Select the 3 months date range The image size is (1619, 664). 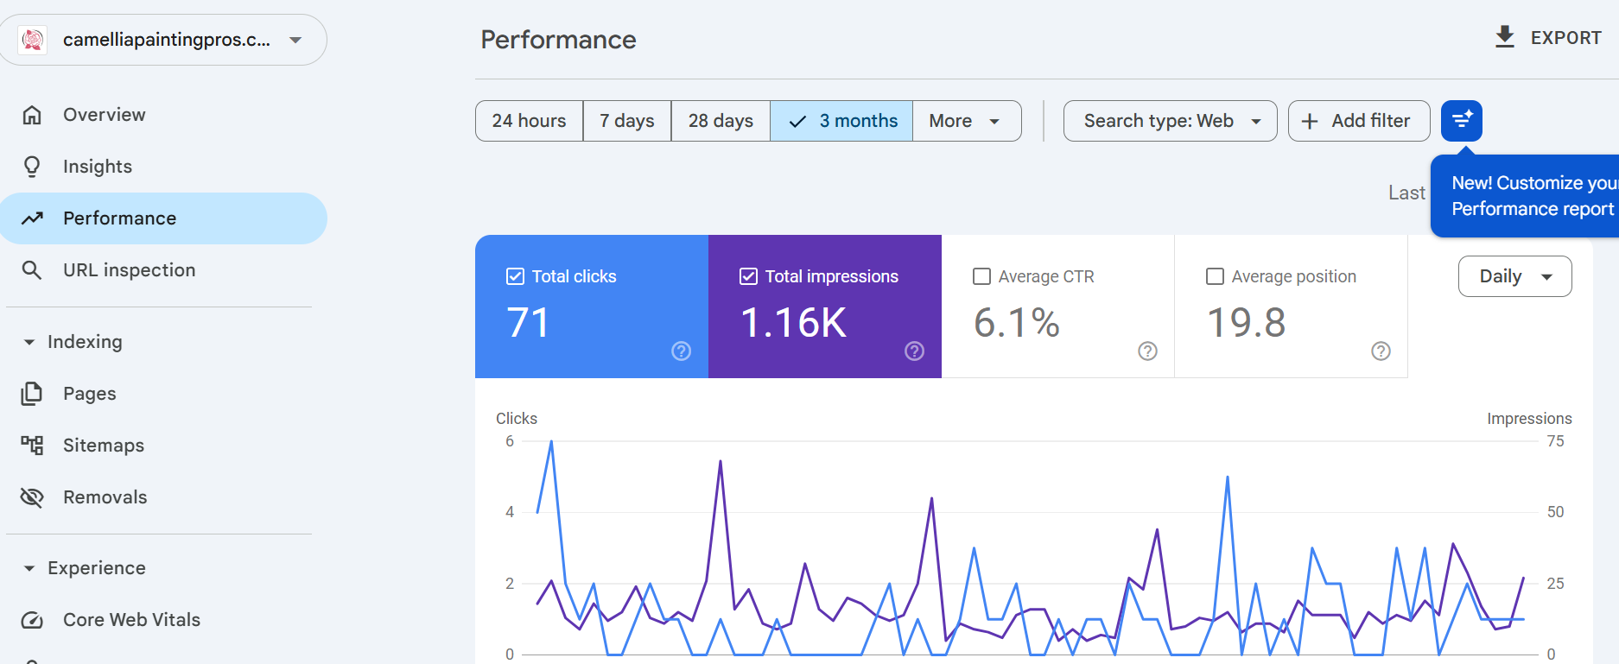click(841, 121)
